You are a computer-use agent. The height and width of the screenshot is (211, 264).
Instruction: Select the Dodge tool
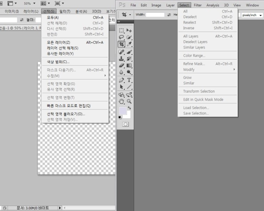click(129, 72)
